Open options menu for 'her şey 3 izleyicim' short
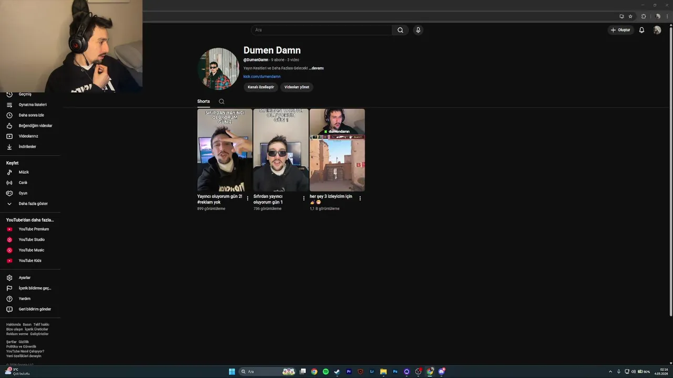 360,198
